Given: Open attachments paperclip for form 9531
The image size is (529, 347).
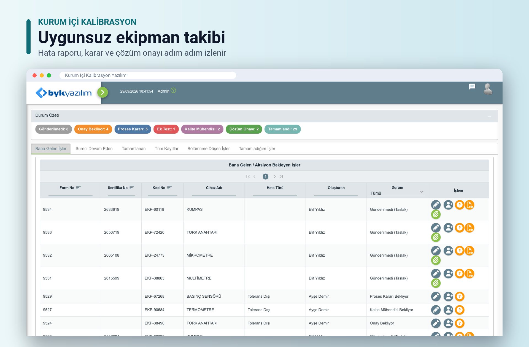Looking at the screenshot, I should (x=436, y=283).
